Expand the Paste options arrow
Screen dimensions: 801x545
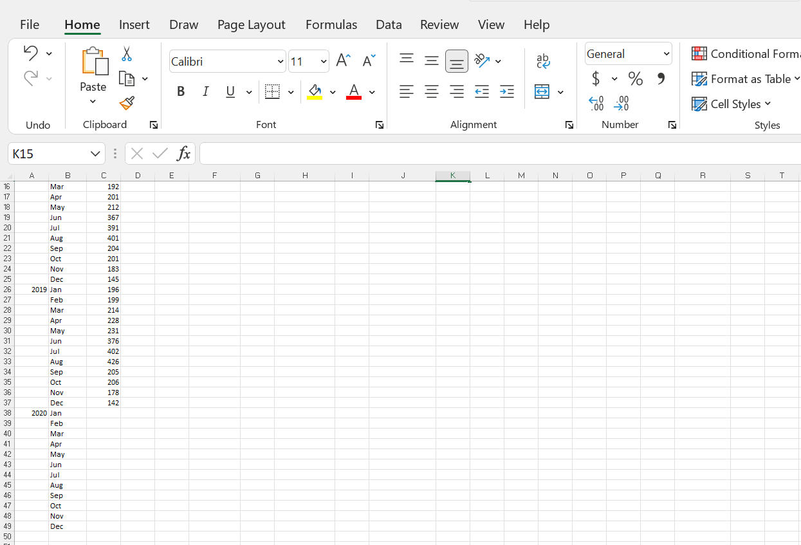click(93, 101)
